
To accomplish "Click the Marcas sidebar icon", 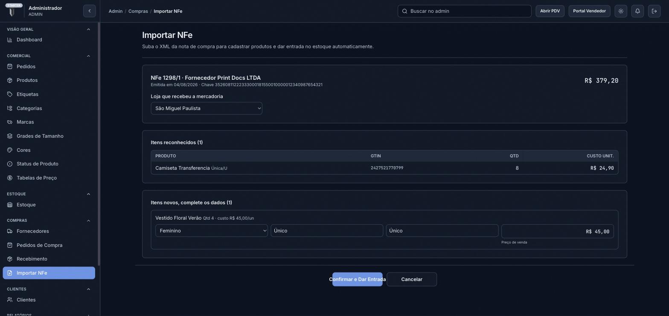I will point(10,122).
